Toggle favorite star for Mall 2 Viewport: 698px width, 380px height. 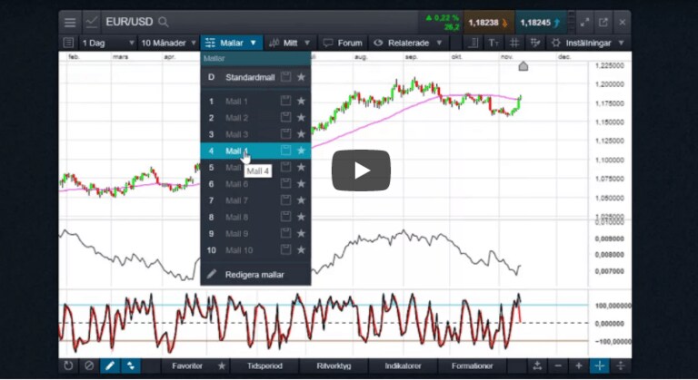click(x=302, y=117)
